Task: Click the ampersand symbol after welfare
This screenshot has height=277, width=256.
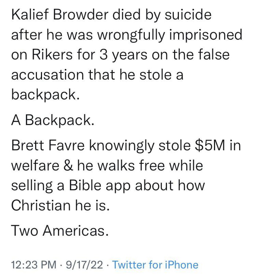Action: [x=68, y=165]
